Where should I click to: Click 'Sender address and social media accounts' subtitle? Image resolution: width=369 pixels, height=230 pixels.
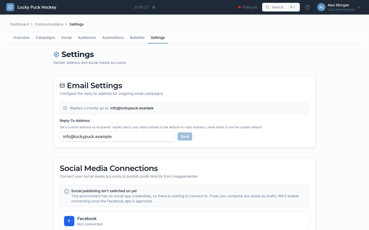90,63
